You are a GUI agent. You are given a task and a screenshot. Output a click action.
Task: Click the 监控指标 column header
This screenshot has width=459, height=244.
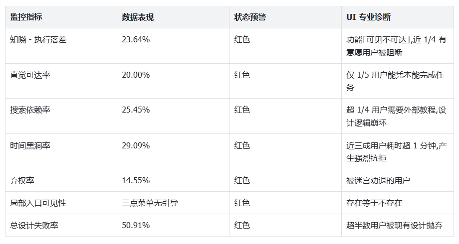click(26, 17)
